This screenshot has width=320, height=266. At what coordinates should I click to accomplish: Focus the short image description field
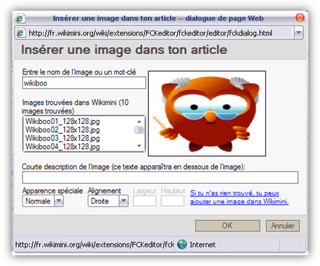tap(160, 178)
